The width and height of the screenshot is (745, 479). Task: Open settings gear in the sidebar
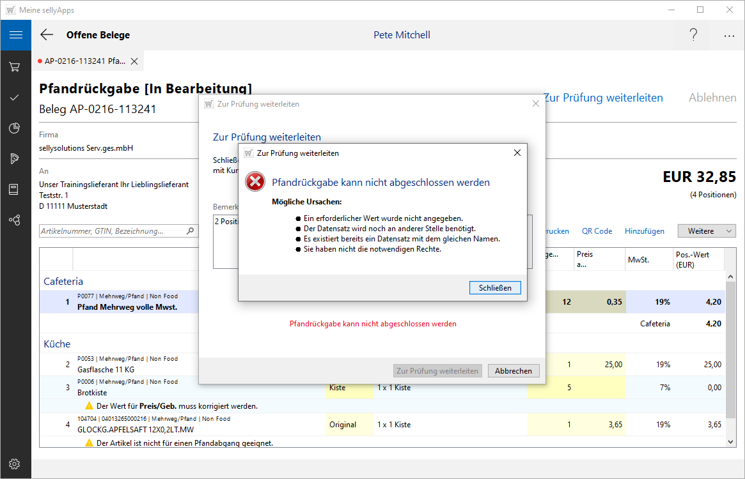[15, 464]
